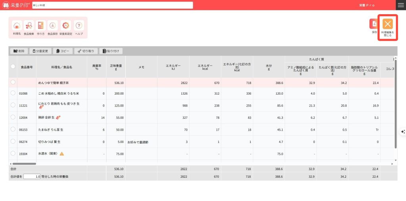Click the dish name めんつゆで簡単 親子丼
This screenshot has width=406, height=201.
pyautogui.click(x=53, y=83)
